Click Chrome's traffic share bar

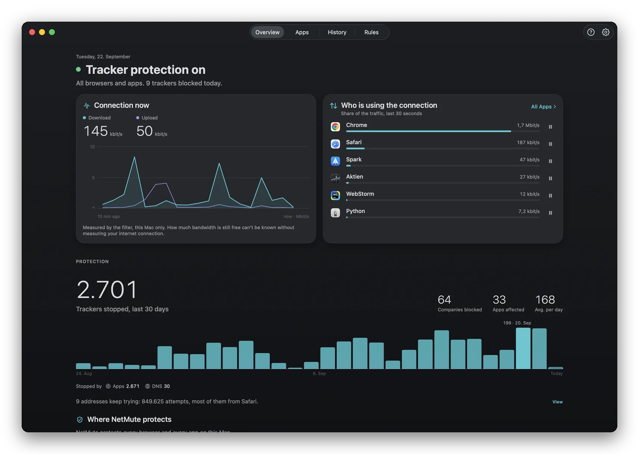(x=443, y=131)
